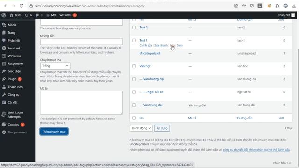Sort by Lượt in the table footer
The image size is (299, 168).
coord(281,118)
